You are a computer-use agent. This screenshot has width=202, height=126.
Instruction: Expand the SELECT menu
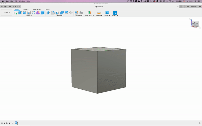point(115,16)
